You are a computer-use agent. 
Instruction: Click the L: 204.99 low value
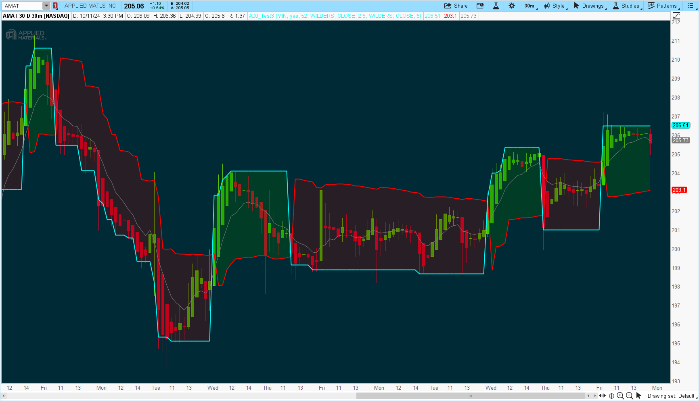190,16
